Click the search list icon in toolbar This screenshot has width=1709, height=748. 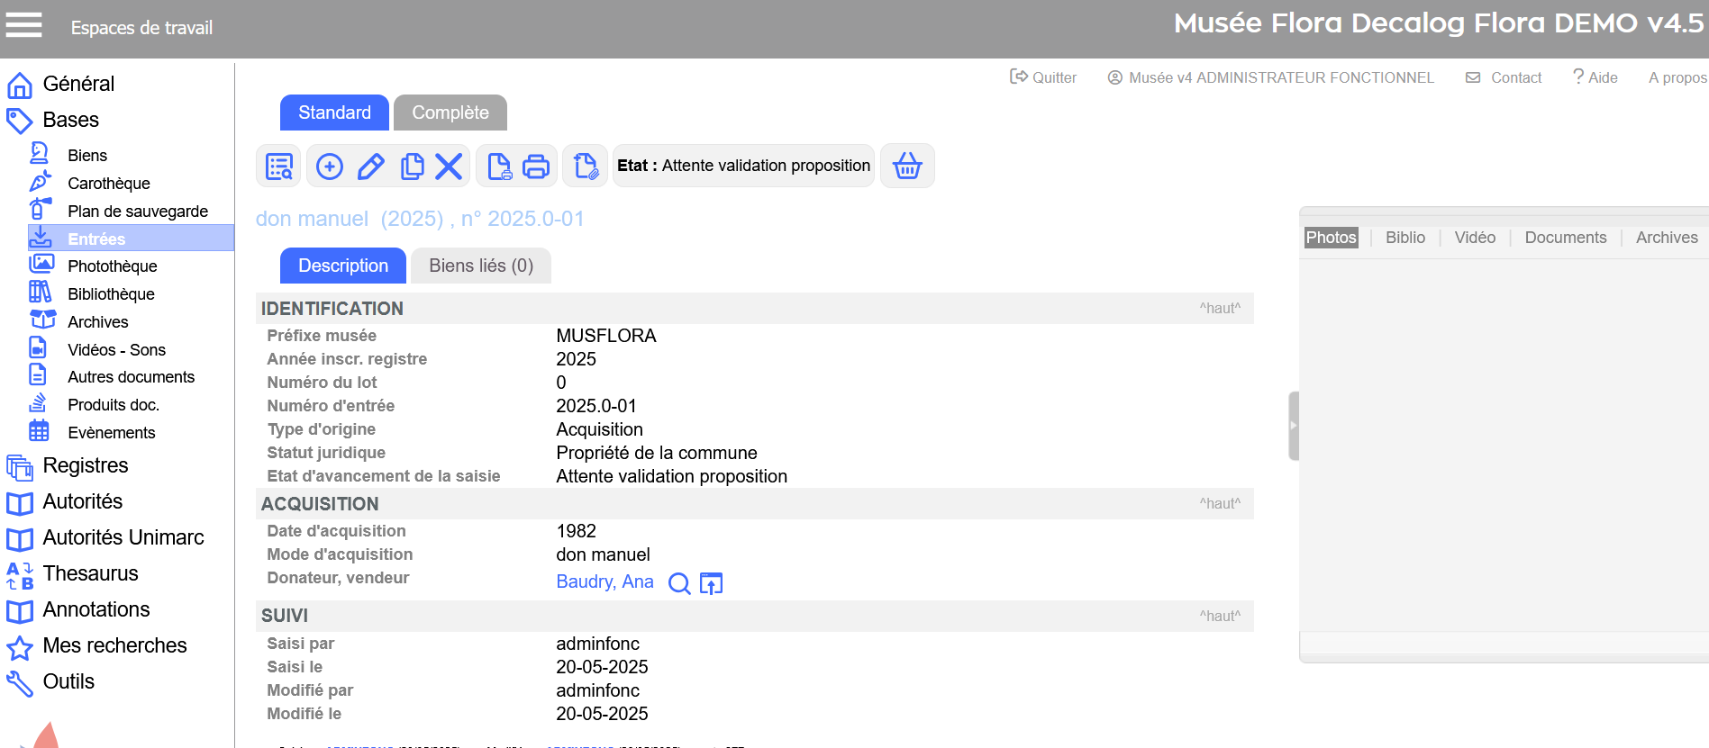click(279, 167)
